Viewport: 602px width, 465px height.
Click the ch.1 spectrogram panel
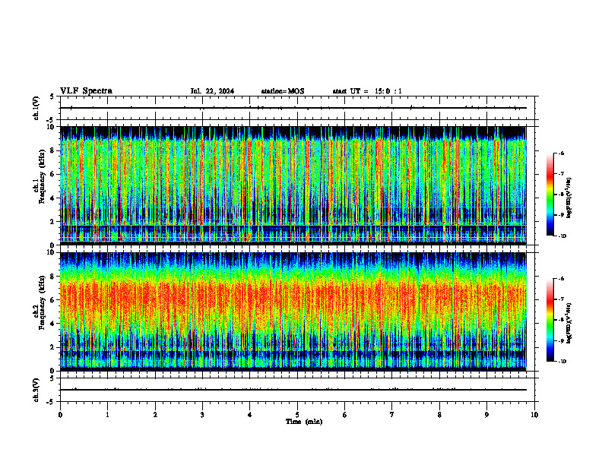click(x=293, y=185)
